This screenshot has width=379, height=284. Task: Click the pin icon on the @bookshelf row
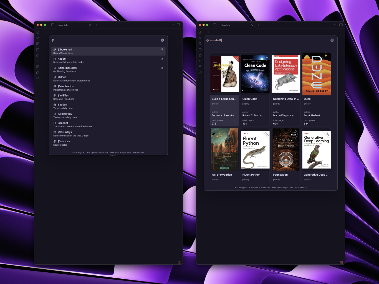[x=162, y=50]
